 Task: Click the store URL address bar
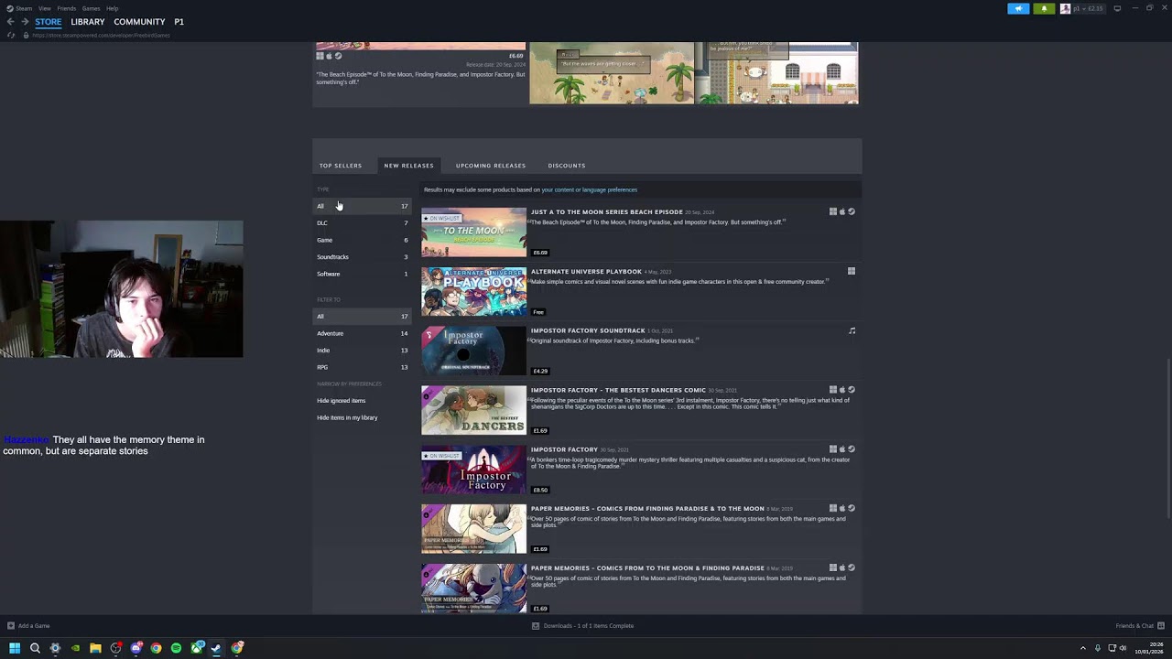[101, 36]
